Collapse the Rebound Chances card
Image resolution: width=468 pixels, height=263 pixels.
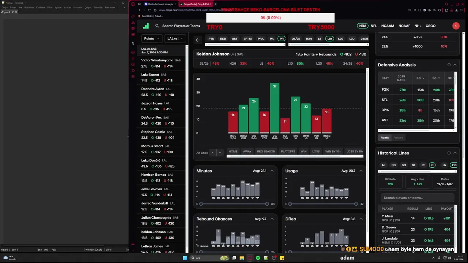[x=272, y=219]
